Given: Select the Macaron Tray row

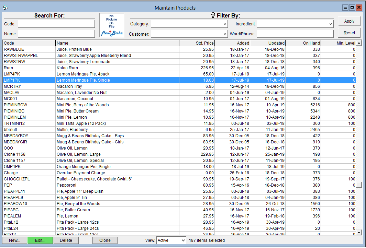Looking at the screenshot, I should [x=179, y=86].
